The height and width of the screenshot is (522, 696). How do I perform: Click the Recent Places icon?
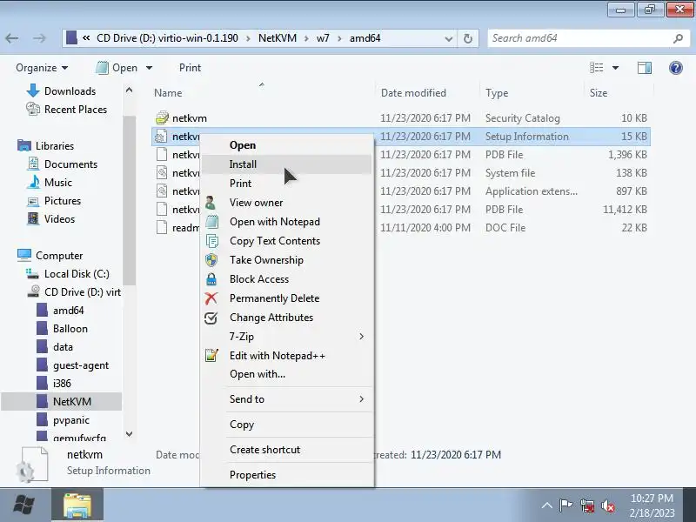tap(33, 110)
